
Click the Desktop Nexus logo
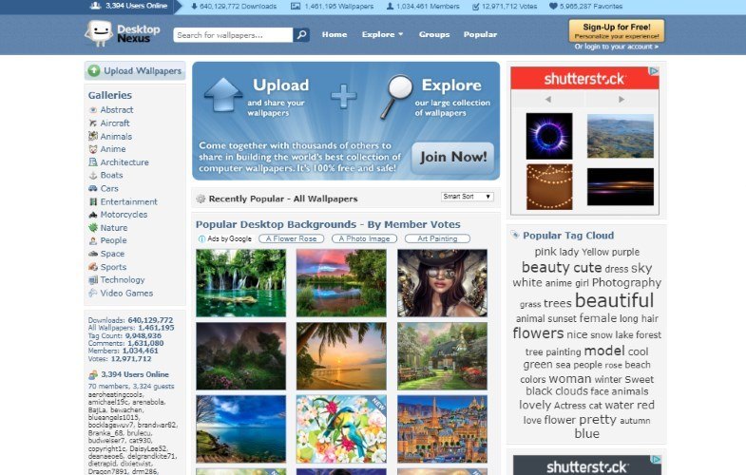click(x=123, y=34)
